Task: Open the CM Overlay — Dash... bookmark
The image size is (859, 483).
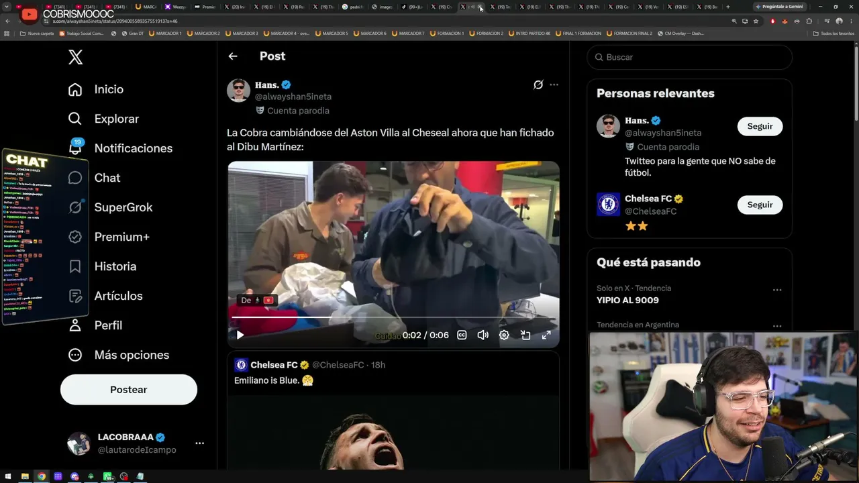Action: (680, 34)
